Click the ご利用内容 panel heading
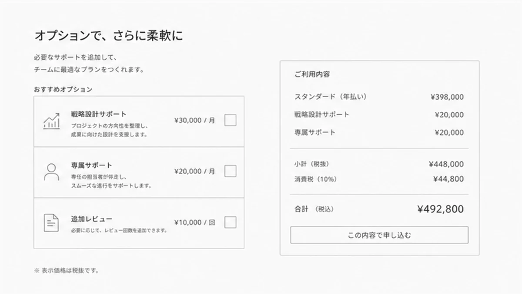 pos(312,74)
